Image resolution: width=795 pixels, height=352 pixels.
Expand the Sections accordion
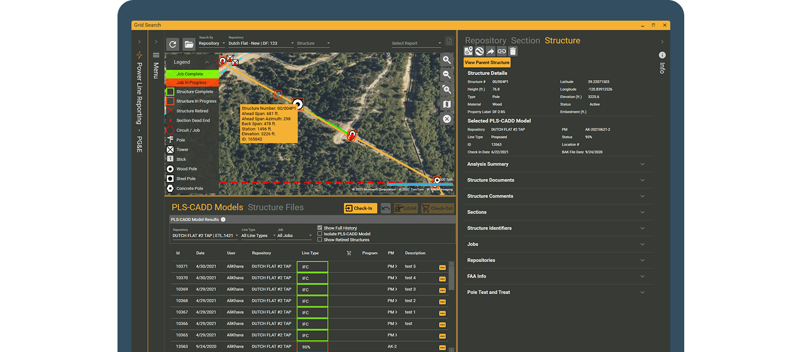pos(558,212)
